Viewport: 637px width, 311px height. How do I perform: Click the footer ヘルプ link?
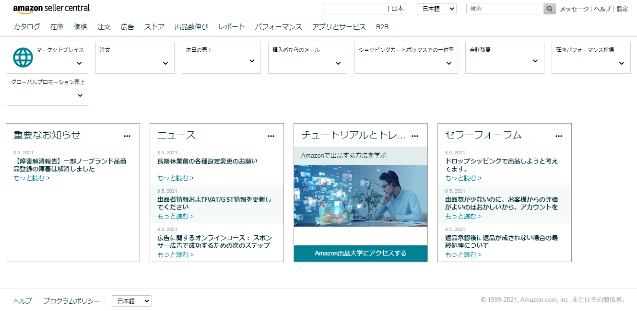pos(23,301)
